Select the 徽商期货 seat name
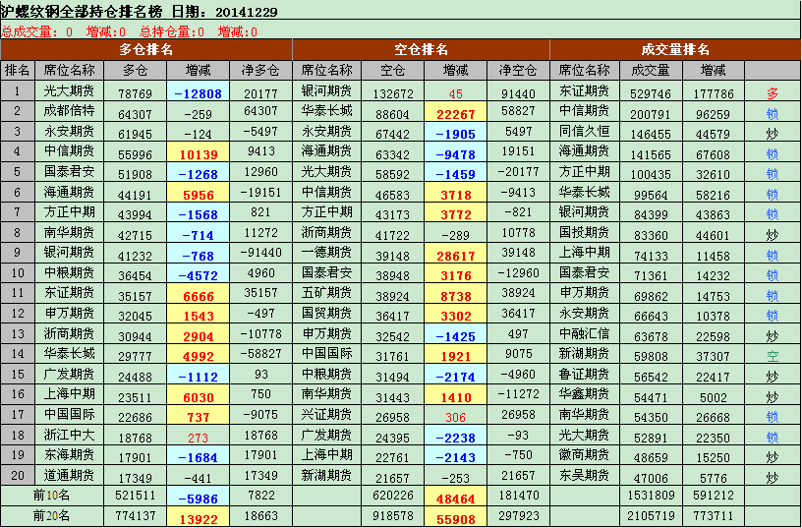The height and width of the screenshot is (528, 802). point(584,455)
